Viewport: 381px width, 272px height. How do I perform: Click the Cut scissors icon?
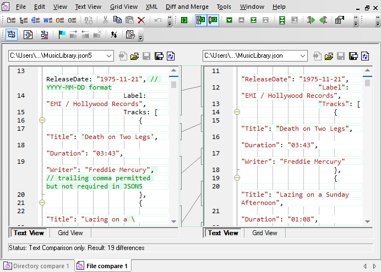click(x=105, y=20)
